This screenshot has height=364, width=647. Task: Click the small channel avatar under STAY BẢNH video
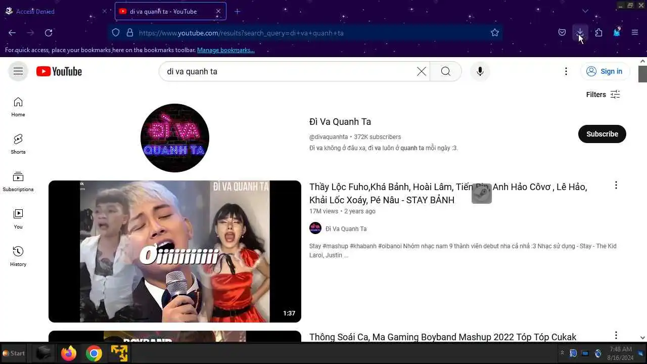(x=315, y=228)
